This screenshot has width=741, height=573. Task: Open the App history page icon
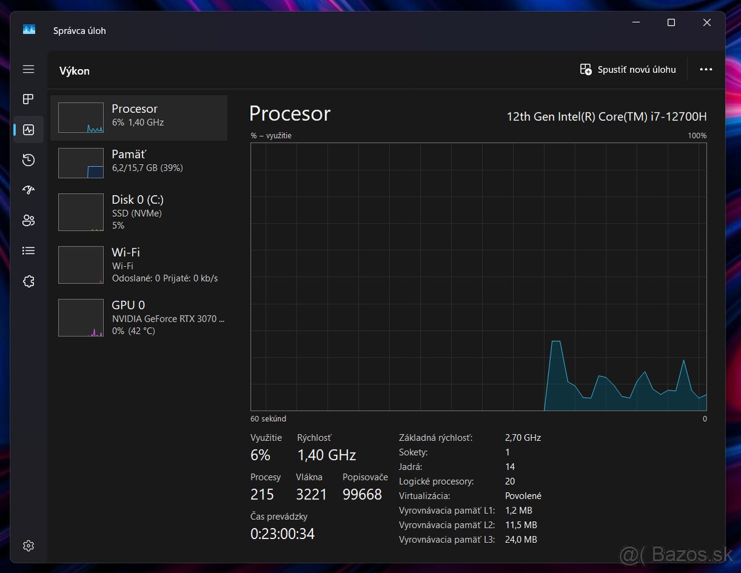click(x=28, y=160)
